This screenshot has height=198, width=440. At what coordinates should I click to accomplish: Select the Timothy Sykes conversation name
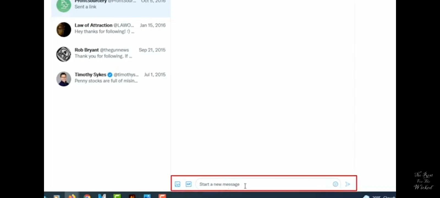(90, 75)
